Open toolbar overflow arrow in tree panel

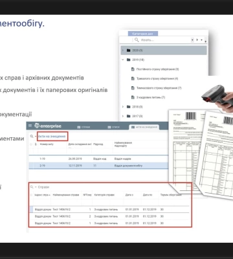[x=206, y=41]
